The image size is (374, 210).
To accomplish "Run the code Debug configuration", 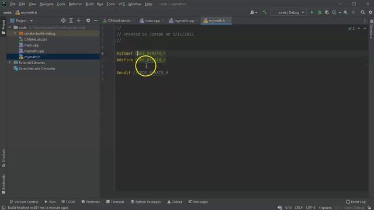I will click(311, 12).
